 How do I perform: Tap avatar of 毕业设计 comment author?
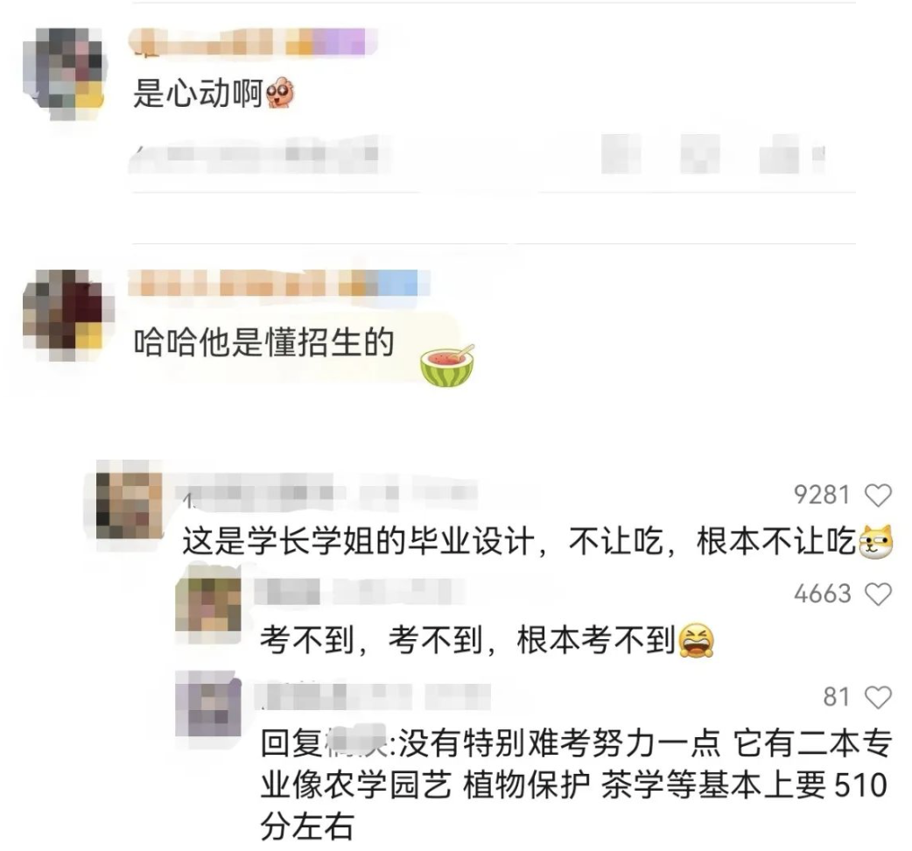130,505
